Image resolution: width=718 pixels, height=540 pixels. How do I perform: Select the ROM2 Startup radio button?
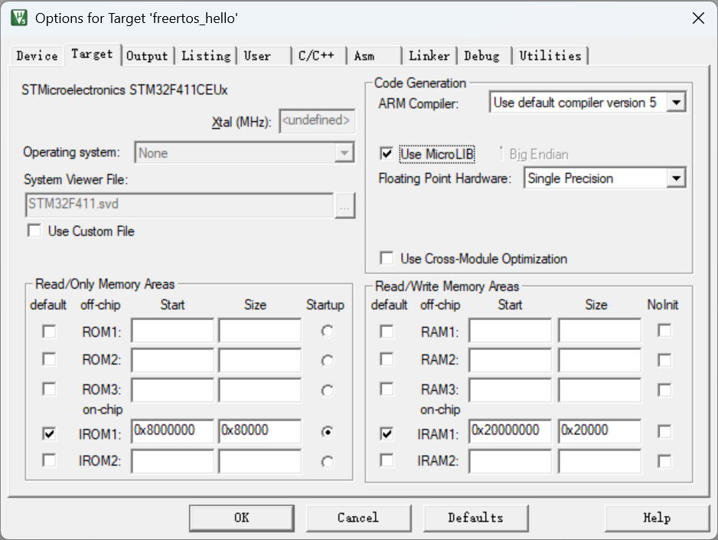[328, 361]
